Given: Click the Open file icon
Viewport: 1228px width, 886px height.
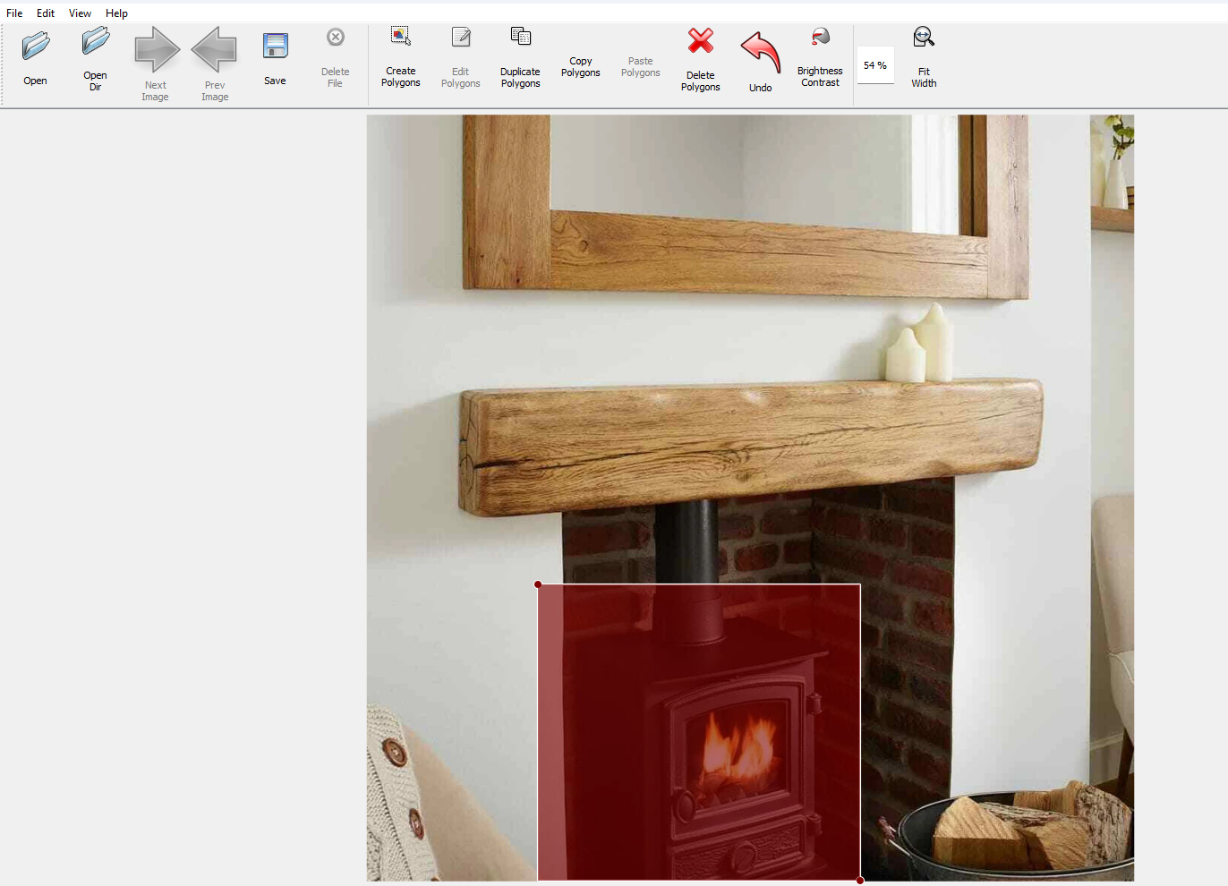Looking at the screenshot, I should 36,47.
